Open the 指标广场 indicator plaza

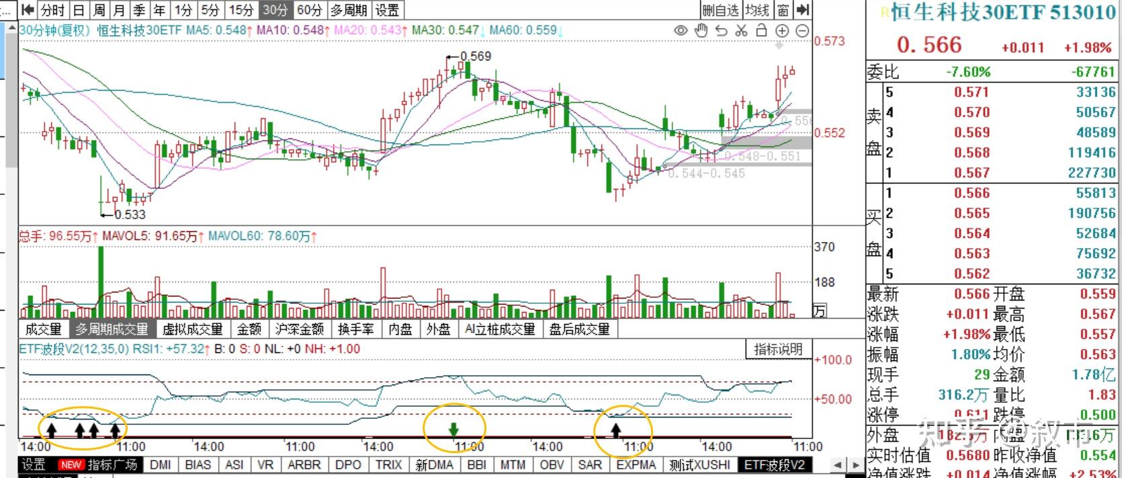coord(113,465)
